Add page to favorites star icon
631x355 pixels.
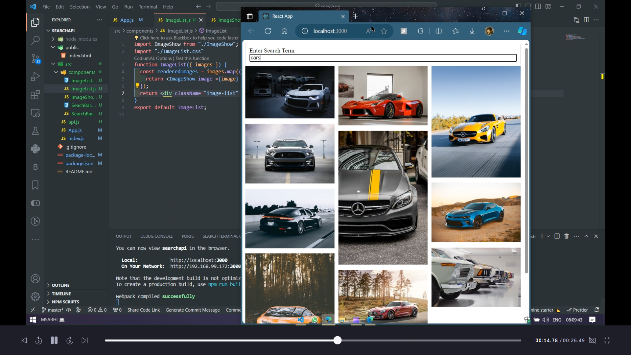384,31
